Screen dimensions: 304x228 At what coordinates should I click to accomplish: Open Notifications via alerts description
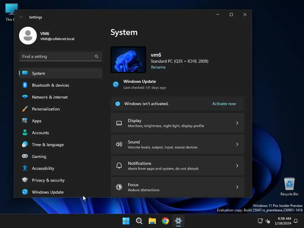pyautogui.click(x=163, y=169)
